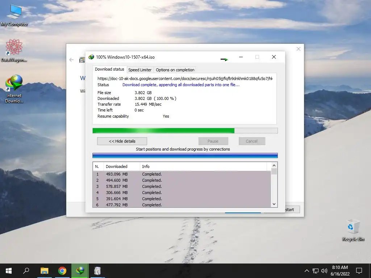Select connection row 391.604 MB
371x278 pixels.
[x=182, y=199]
